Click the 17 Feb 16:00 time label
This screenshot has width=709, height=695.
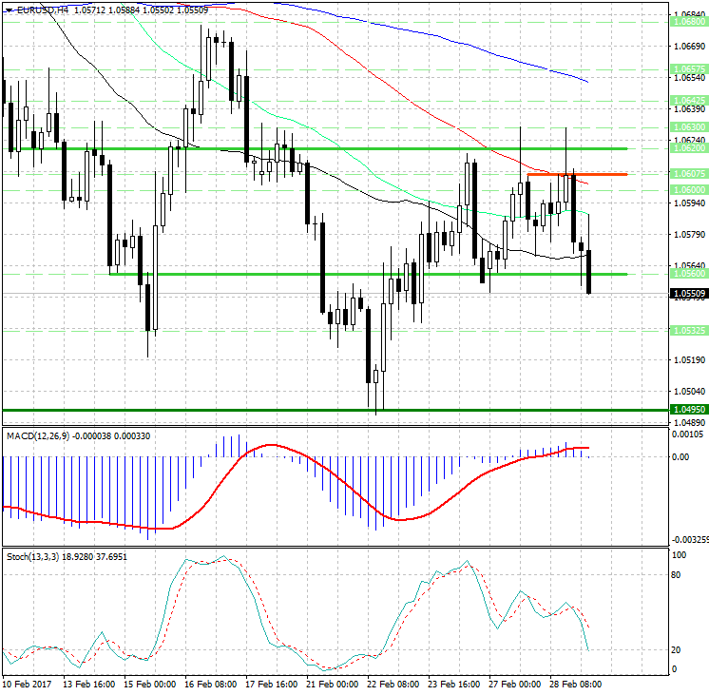[x=271, y=685]
